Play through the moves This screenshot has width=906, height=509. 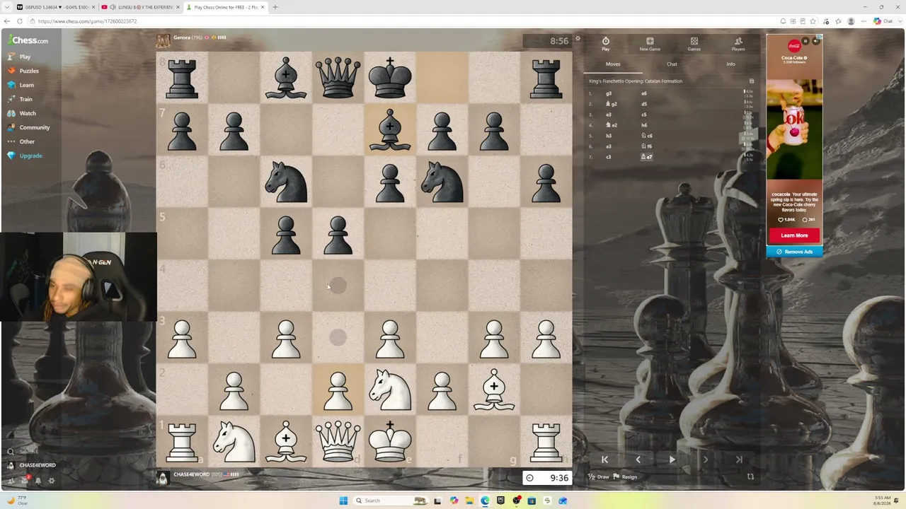click(x=672, y=460)
